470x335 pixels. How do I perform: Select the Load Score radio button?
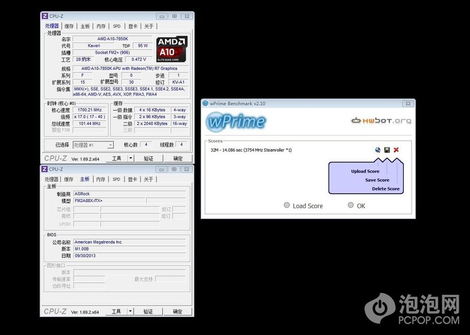coord(287,205)
